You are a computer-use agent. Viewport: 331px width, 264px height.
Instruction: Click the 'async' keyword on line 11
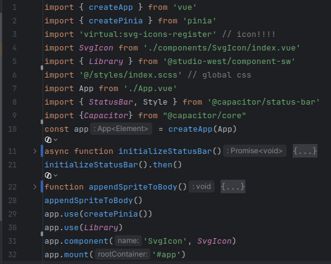[x=57, y=151]
